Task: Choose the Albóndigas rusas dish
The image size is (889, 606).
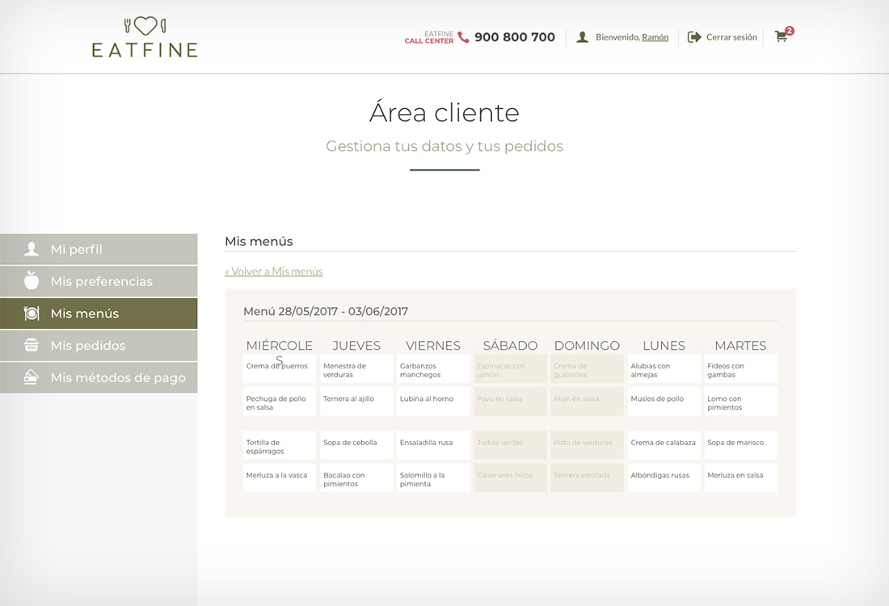Action: point(664,478)
